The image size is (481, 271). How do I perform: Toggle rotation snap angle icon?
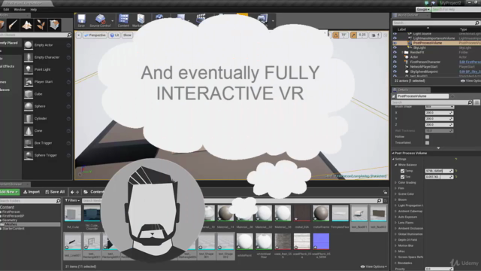point(336,35)
